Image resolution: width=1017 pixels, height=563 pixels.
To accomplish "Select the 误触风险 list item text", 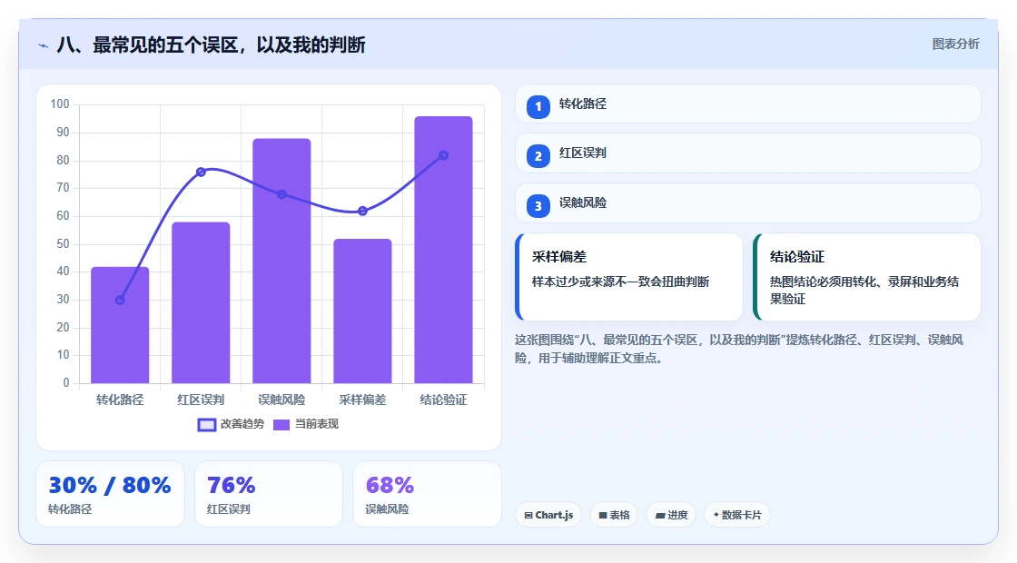I will tap(582, 203).
